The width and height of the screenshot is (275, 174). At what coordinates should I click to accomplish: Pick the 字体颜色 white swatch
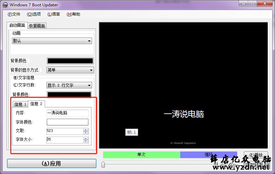click(x=68, y=122)
